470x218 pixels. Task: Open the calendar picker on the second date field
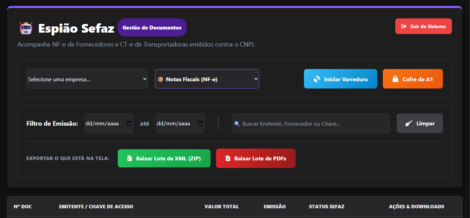[x=200, y=123]
